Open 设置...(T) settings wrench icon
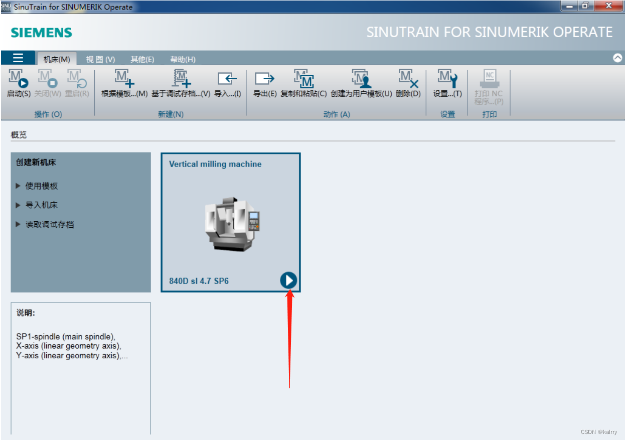The width and height of the screenshot is (625, 440). pyautogui.click(x=447, y=79)
